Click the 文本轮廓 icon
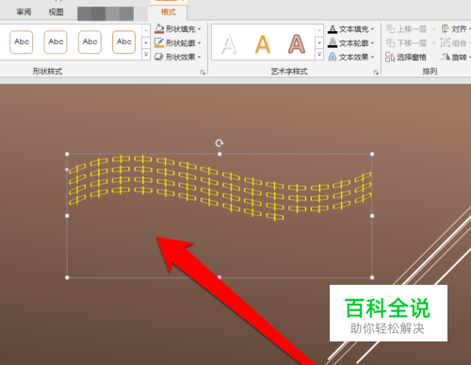This screenshot has width=471, height=365. coord(333,42)
